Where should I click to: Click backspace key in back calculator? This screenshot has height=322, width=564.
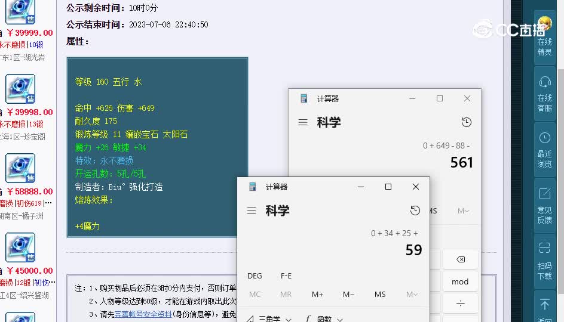[x=461, y=259]
